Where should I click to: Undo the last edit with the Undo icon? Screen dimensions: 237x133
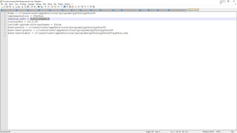click(32, 7)
